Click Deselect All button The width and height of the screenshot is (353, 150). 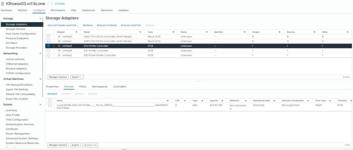tap(90, 145)
